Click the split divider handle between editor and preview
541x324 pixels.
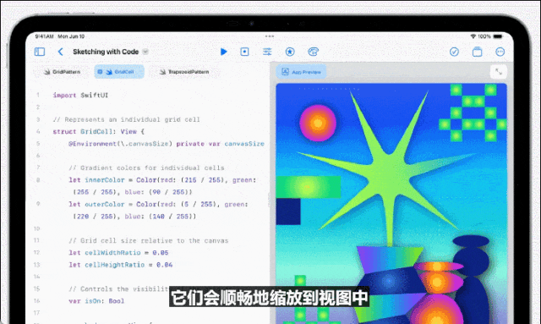click(x=270, y=200)
